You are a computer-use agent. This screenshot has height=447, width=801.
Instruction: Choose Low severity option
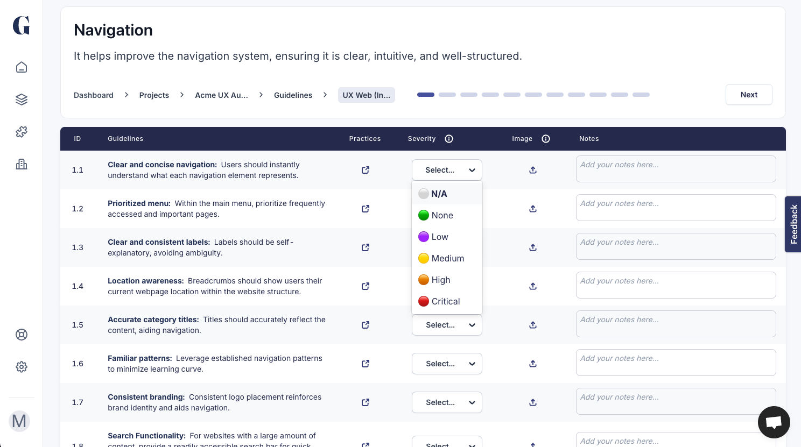447,237
